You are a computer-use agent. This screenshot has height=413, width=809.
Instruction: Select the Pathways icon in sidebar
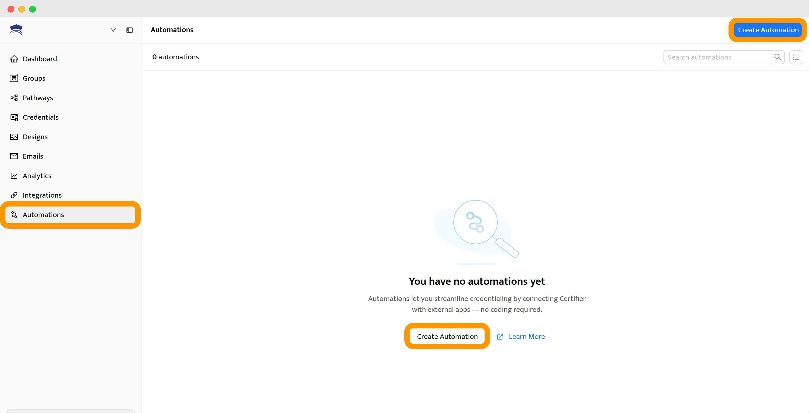coord(14,97)
